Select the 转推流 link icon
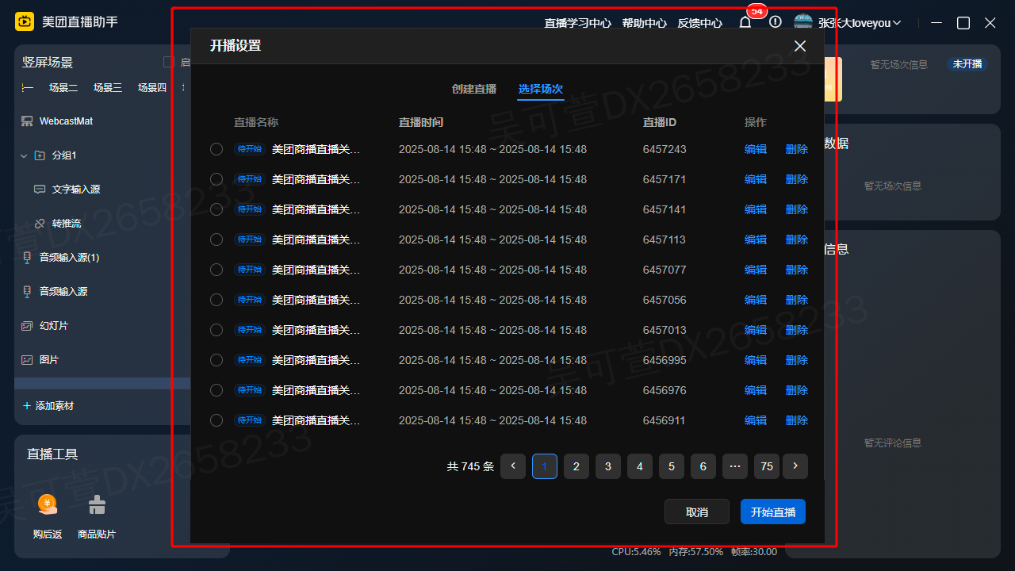The image size is (1015, 571). [40, 224]
